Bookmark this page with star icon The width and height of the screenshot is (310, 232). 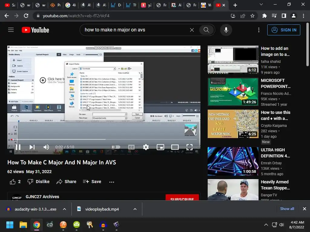tap(252, 16)
